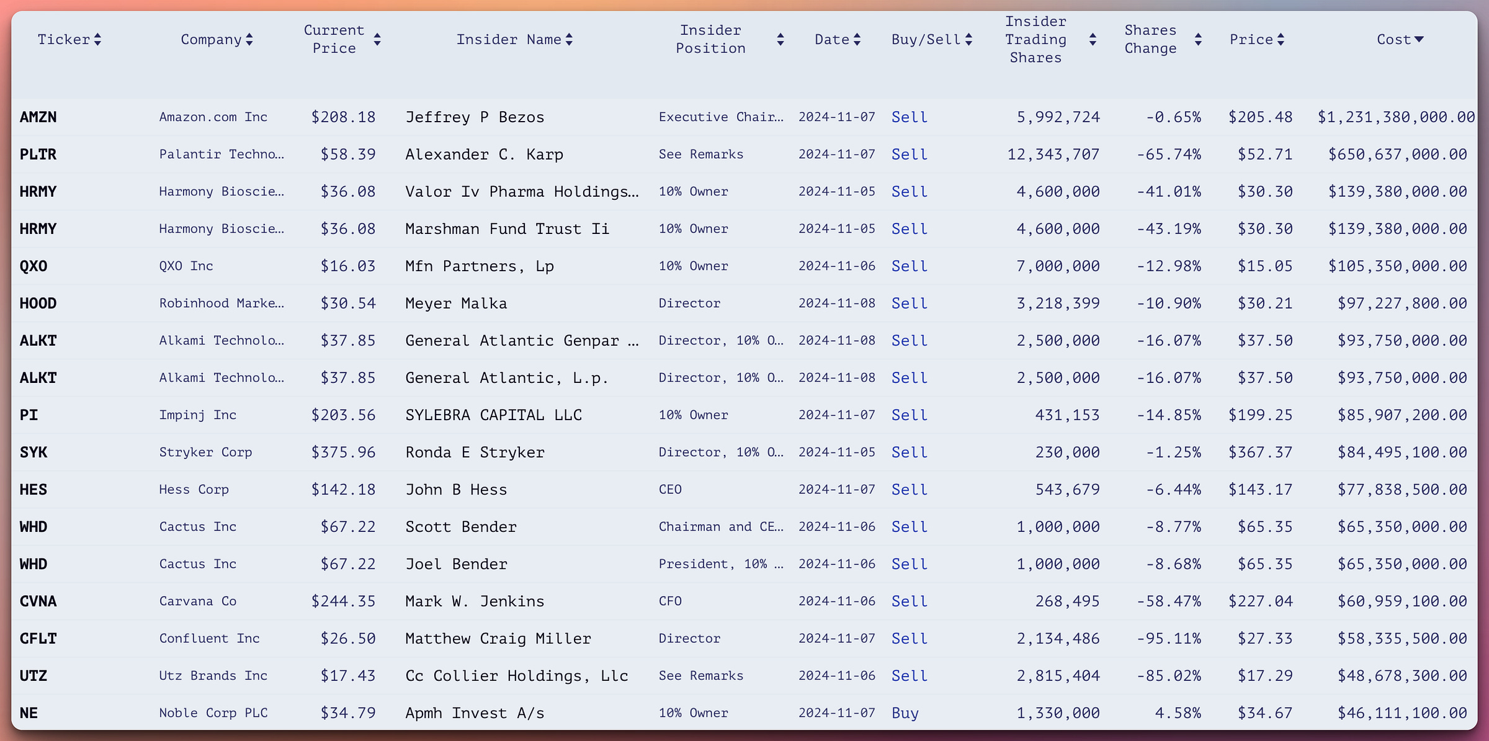The image size is (1489, 741).
Task: Select insider Marshman Fund Trust Ii
Action: (508, 229)
